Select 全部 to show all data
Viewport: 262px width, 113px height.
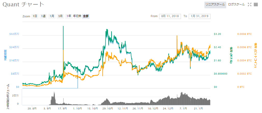(86, 16)
